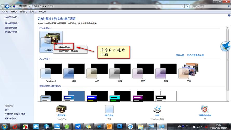
Task: Open the recent pages dropdown arrow
Action: pyautogui.click(x=11, y=6)
